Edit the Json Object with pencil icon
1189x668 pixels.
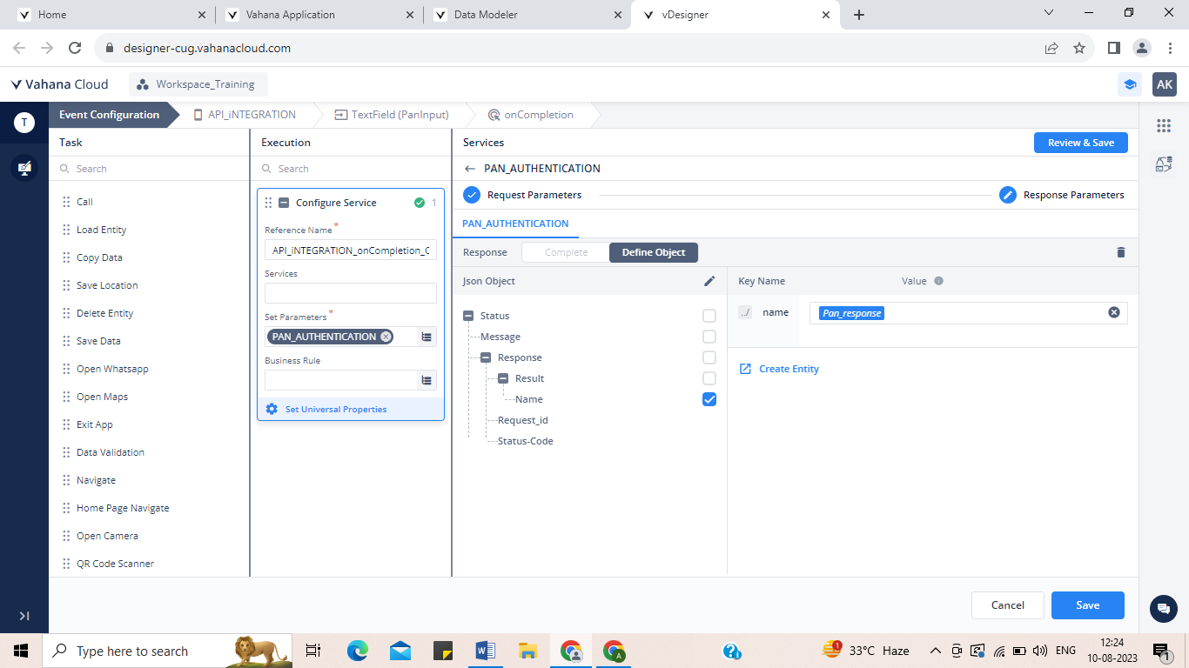(709, 281)
